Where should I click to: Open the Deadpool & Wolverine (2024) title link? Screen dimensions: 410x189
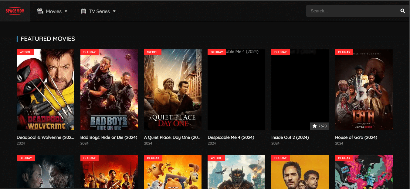point(45,137)
